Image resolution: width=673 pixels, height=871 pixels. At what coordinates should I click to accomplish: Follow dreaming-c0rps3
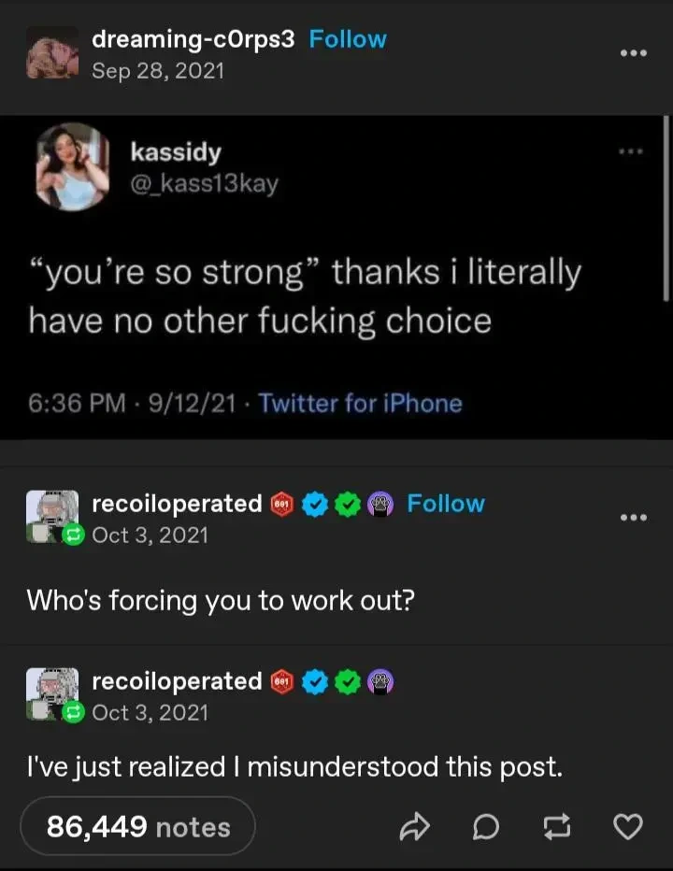(347, 39)
